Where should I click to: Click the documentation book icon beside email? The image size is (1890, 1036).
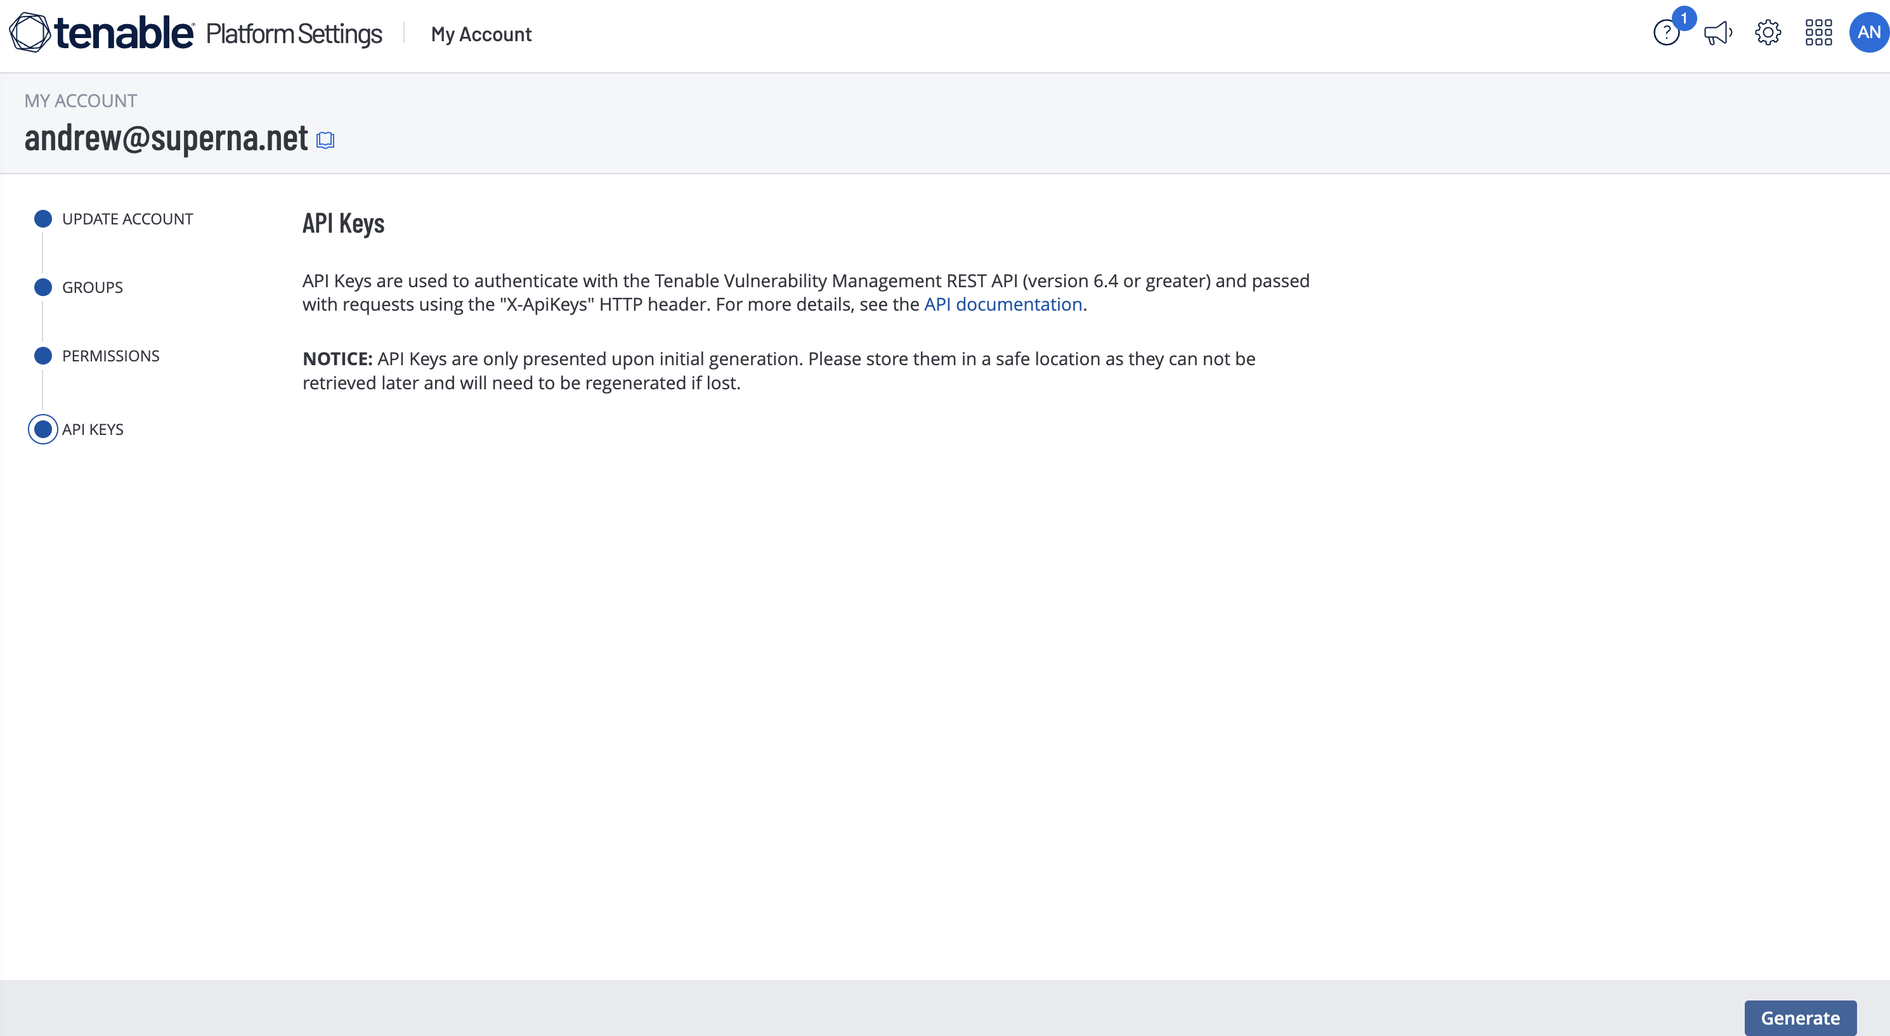pos(325,140)
